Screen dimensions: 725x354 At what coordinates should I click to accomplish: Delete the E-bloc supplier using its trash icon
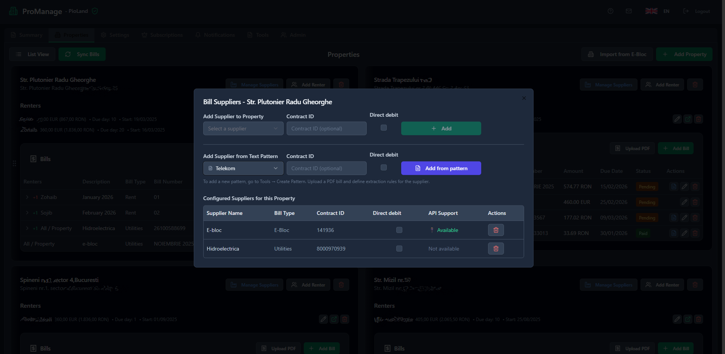[496, 230]
